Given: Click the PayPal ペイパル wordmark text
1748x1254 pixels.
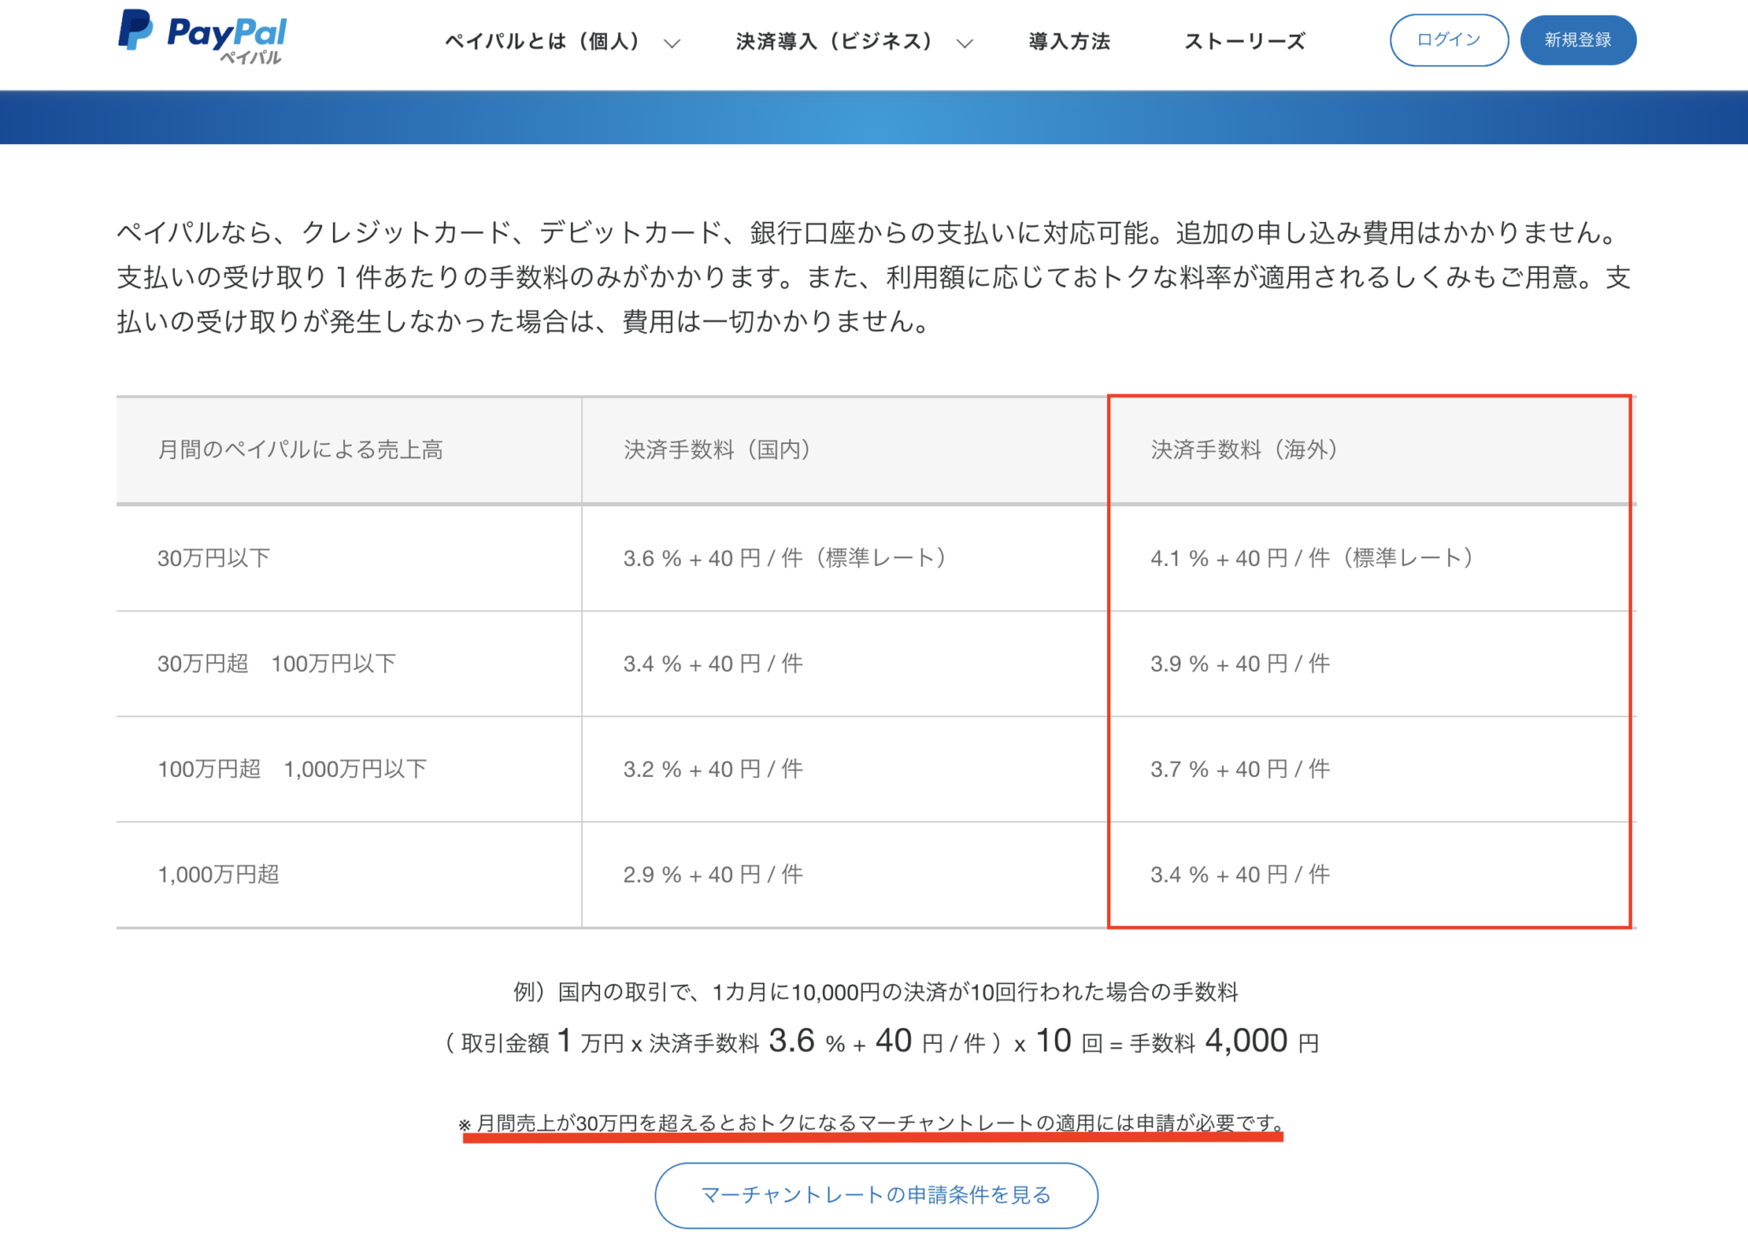Looking at the screenshot, I should [x=227, y=36].
